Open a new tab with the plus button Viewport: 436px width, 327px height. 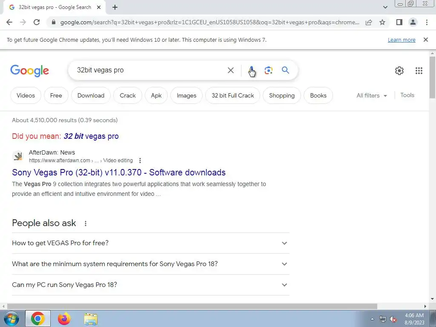(115, 8)
